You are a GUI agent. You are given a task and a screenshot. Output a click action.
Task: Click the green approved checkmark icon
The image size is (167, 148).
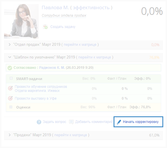pyautogui.click(x=10, y=68)
